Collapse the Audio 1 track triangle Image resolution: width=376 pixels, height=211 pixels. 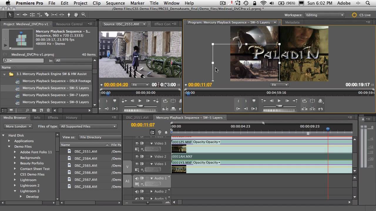pyautogui.click(x=152, y=178)
